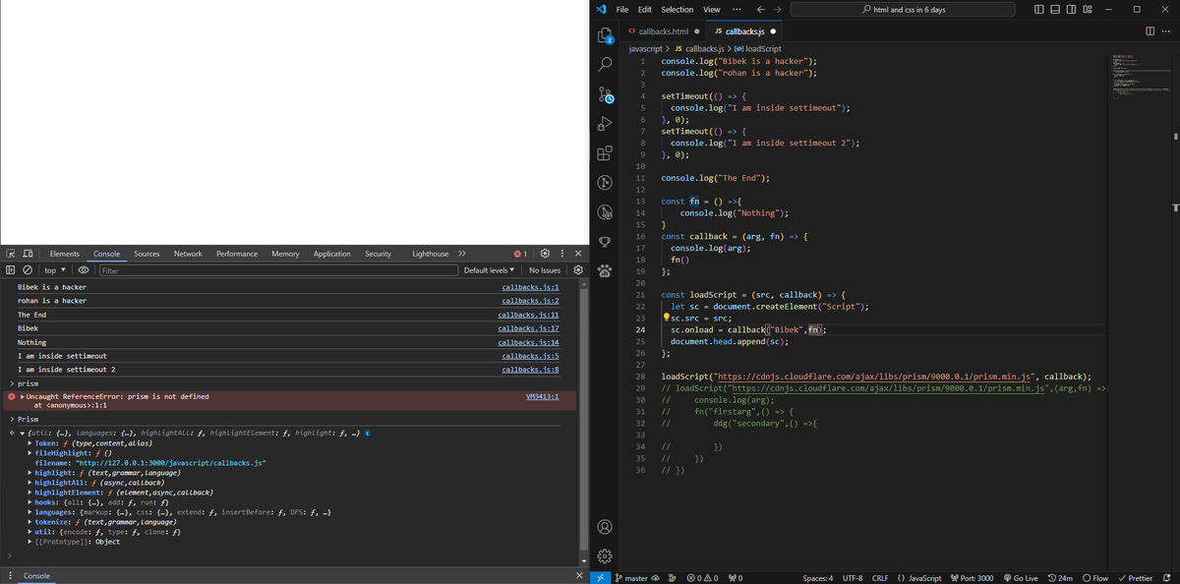
Task: Open the Extensions view in VS Code
Action: pos(606,153)
